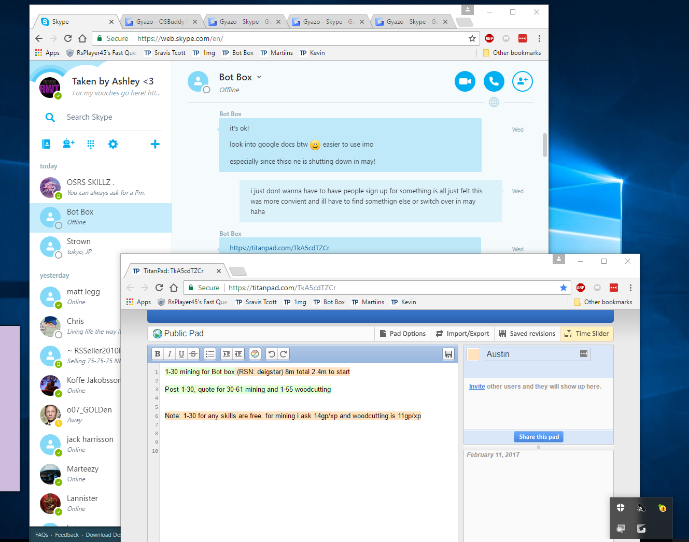Select the TitanPad: TkA5cdTZCr tab
This screenshot has width=689, height=542.
(177, 271)
